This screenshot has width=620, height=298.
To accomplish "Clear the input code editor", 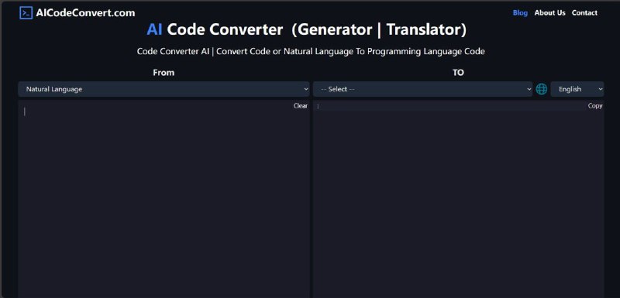I will pos(301,106).
